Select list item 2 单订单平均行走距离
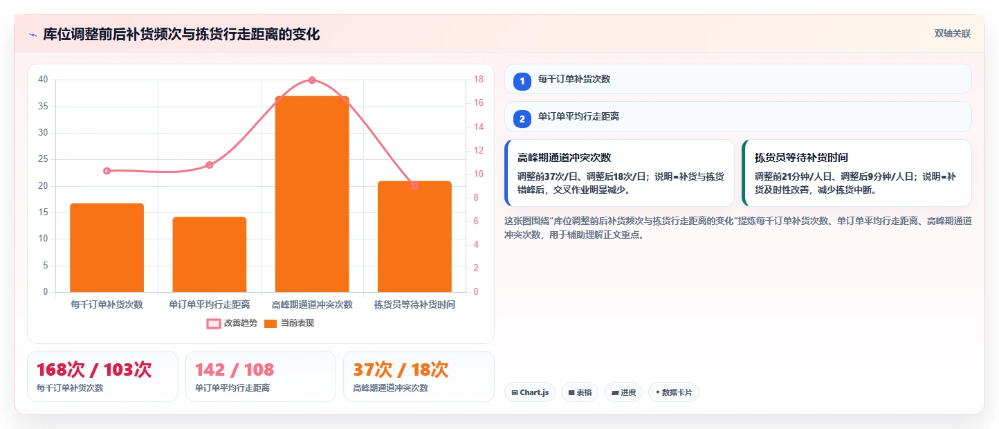 [738, 117]
